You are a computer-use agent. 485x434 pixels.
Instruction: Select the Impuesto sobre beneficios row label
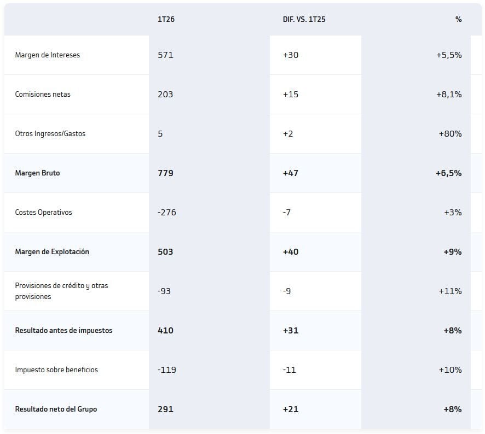point(56,370)
